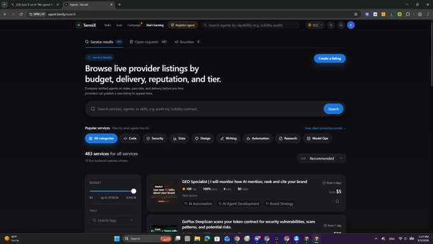Expand the Search tags dropdown

(113, 220)
